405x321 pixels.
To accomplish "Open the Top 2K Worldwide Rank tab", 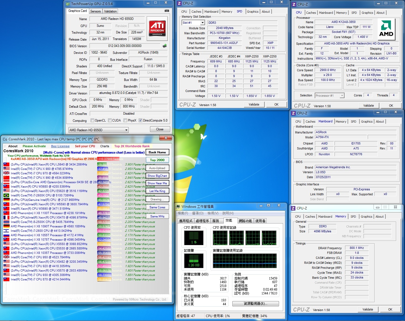I will click(x=132, y=146).
